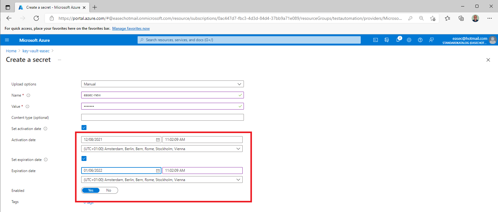Open Expiration date calendar picker icon
The width and height of the screenshot is (498, 212).
[x=158, y=171]
